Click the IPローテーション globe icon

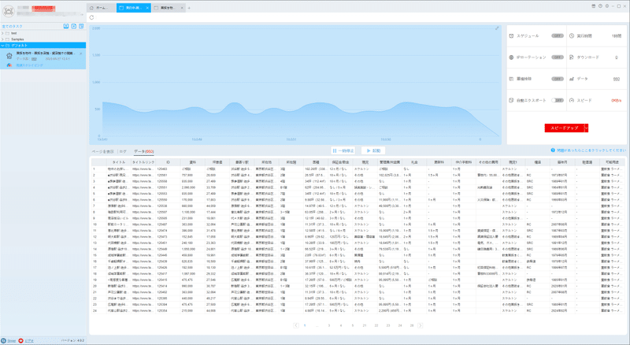[511, 57]
